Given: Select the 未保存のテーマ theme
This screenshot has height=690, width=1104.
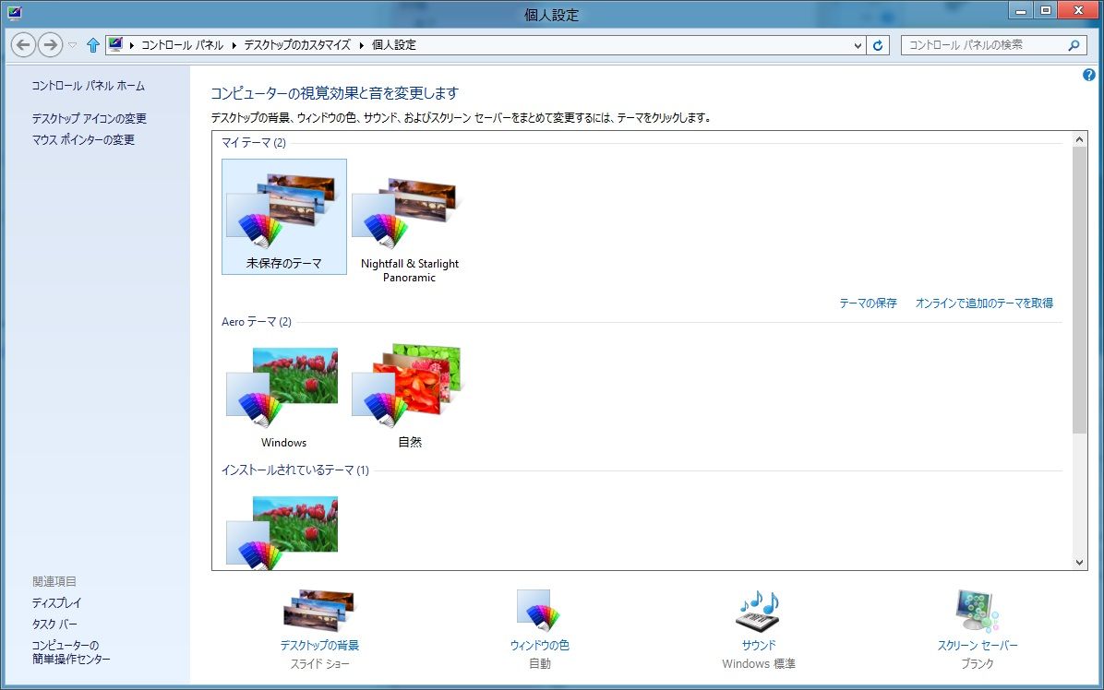Looking at the screenshot, I should point(283,217).
